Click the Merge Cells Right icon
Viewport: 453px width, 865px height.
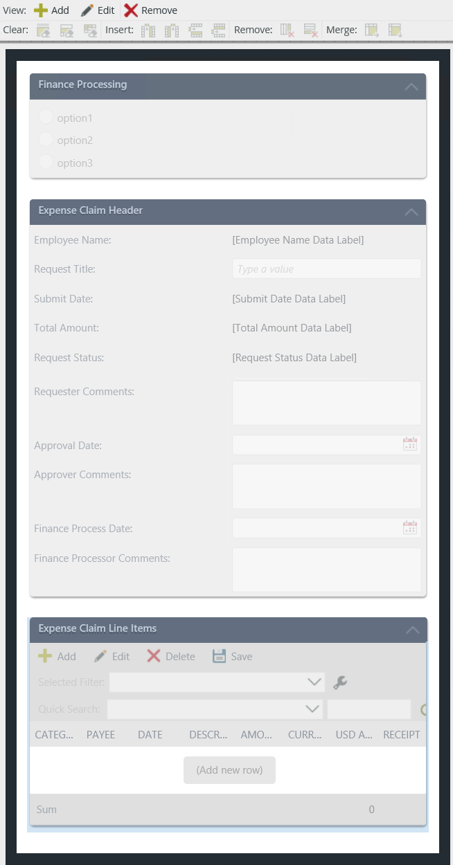pos(372,30)
